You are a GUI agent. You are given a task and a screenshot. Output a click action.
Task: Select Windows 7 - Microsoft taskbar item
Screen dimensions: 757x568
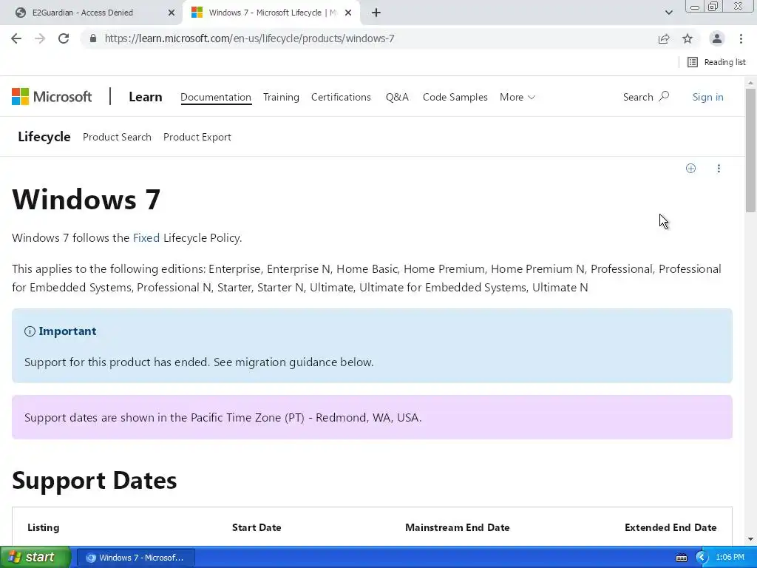(x=136, y=558)
